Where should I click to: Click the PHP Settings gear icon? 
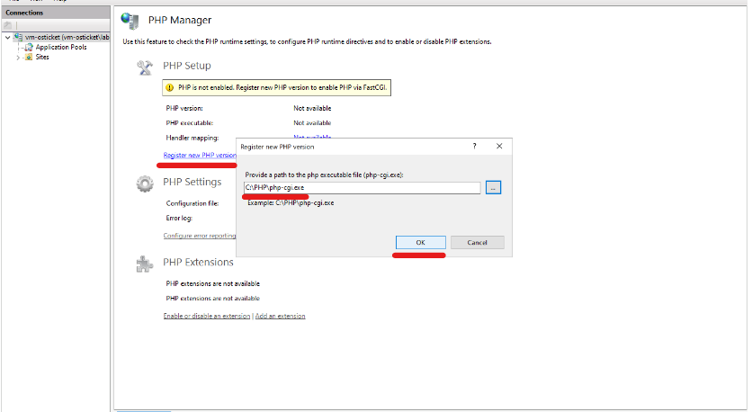pyautogui.click(x=145, y=184)
